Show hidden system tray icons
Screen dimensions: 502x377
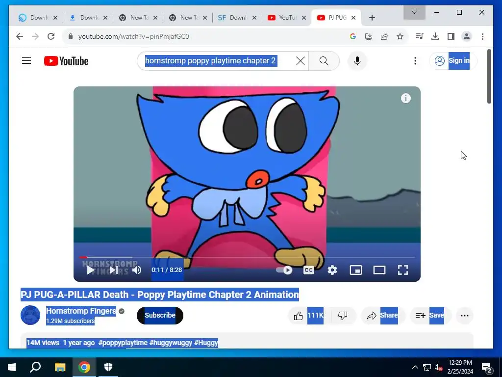pyautogui.click(x=415, y=367)
